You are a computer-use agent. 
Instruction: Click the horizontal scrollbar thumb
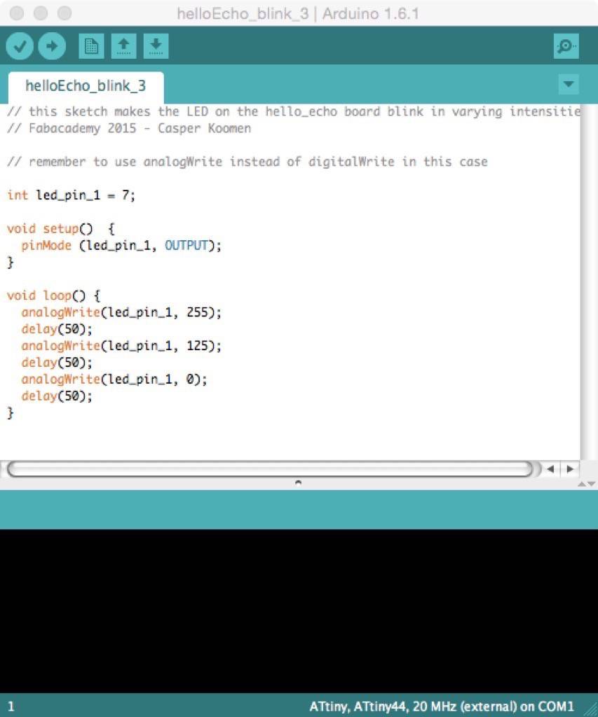click(270, 468)
